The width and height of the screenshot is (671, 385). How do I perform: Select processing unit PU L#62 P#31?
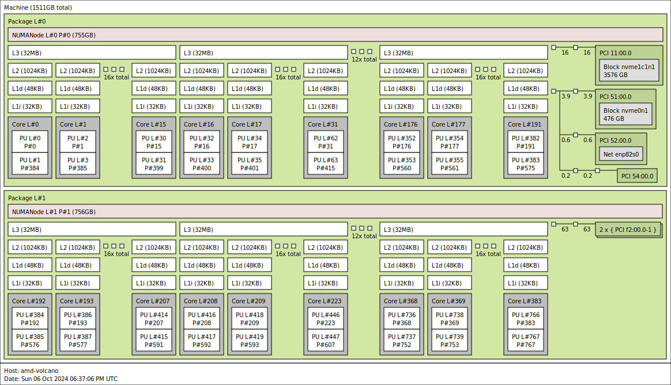[x=326, y=142]
